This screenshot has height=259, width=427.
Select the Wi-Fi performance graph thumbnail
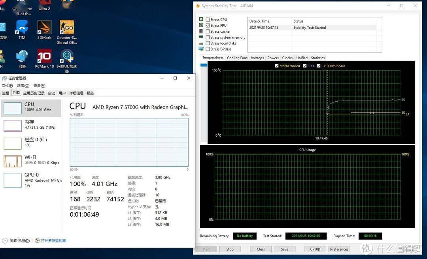12,161
